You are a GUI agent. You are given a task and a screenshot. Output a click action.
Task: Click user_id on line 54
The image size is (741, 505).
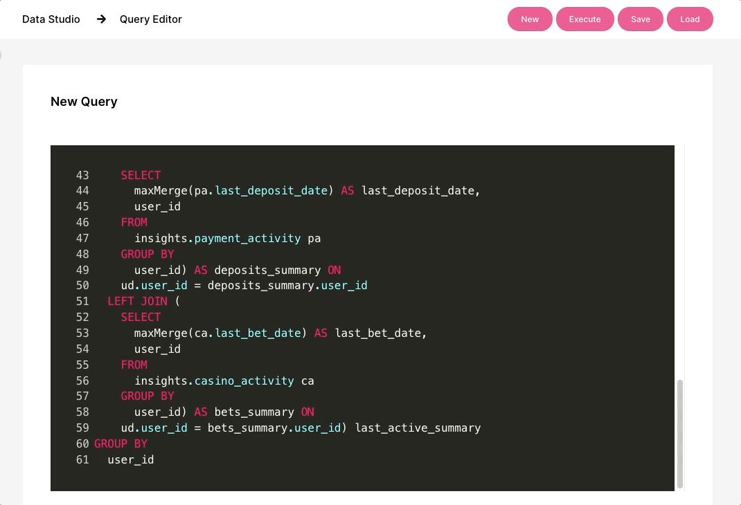[x=157, y=349]
